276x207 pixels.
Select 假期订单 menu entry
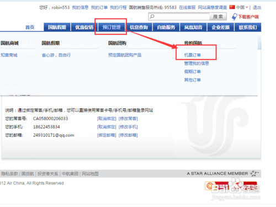click(x=193, y=72)
